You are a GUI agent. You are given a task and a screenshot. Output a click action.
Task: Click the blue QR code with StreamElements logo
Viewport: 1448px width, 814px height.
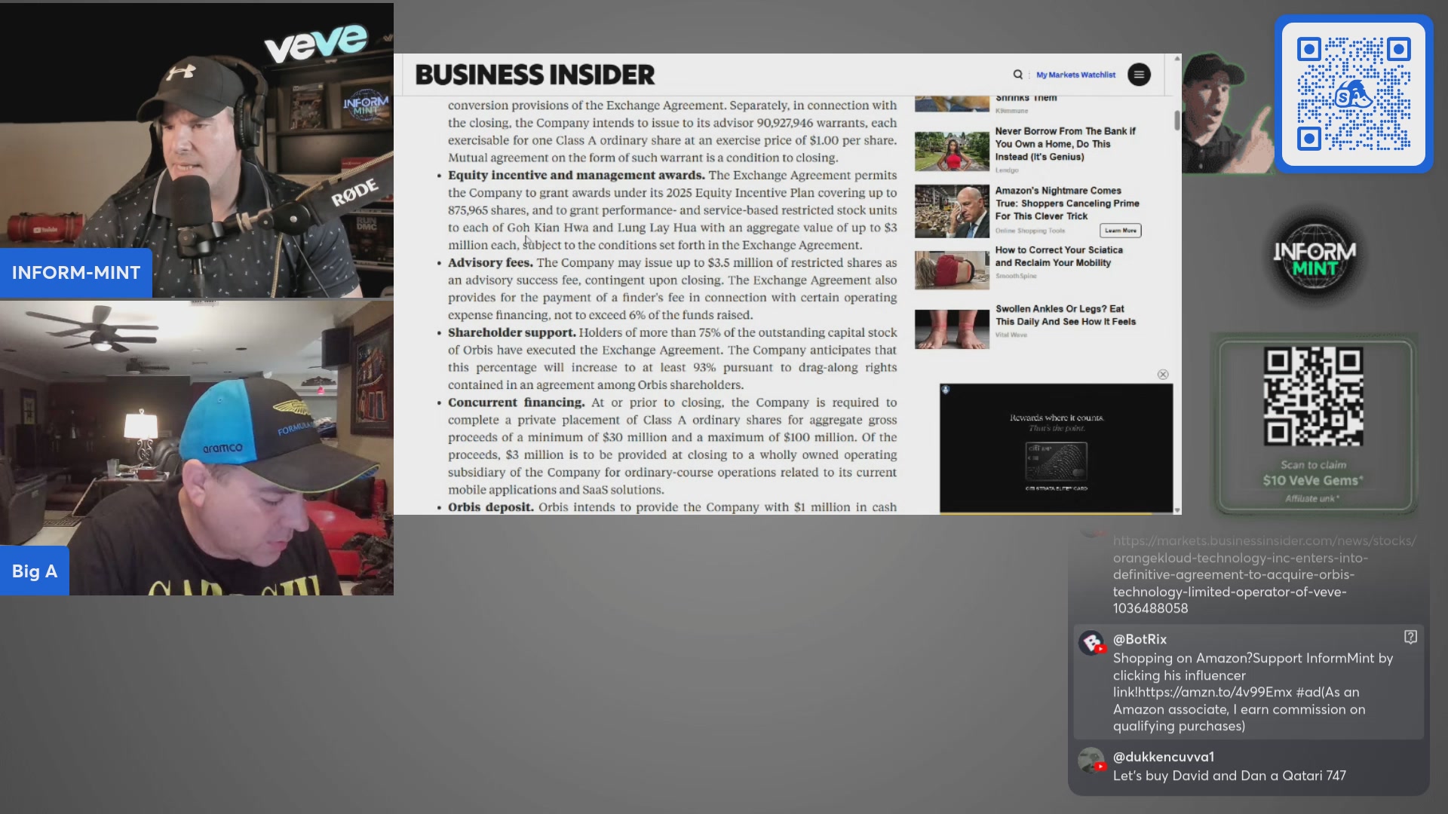[1354, 94]
